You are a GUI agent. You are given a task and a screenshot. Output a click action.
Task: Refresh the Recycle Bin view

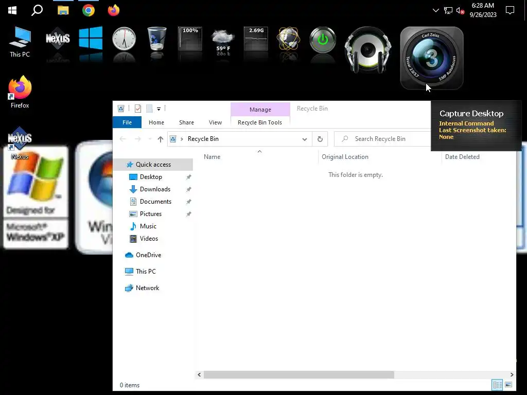point(320,139)
